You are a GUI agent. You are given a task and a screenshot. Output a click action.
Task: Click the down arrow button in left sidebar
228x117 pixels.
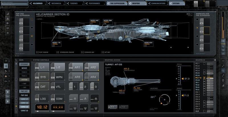pos(8,101)
